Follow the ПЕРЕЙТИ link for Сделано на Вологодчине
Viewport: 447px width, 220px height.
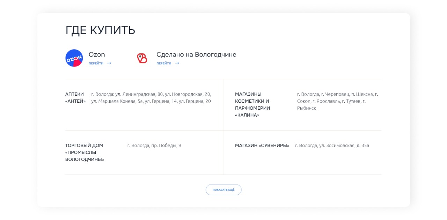point(163,63)
